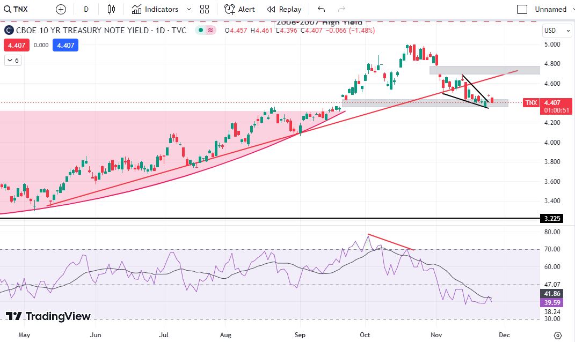Select the upper gray resistance zone rectangle
575x342 pixels.
click(x=484, y=70)
